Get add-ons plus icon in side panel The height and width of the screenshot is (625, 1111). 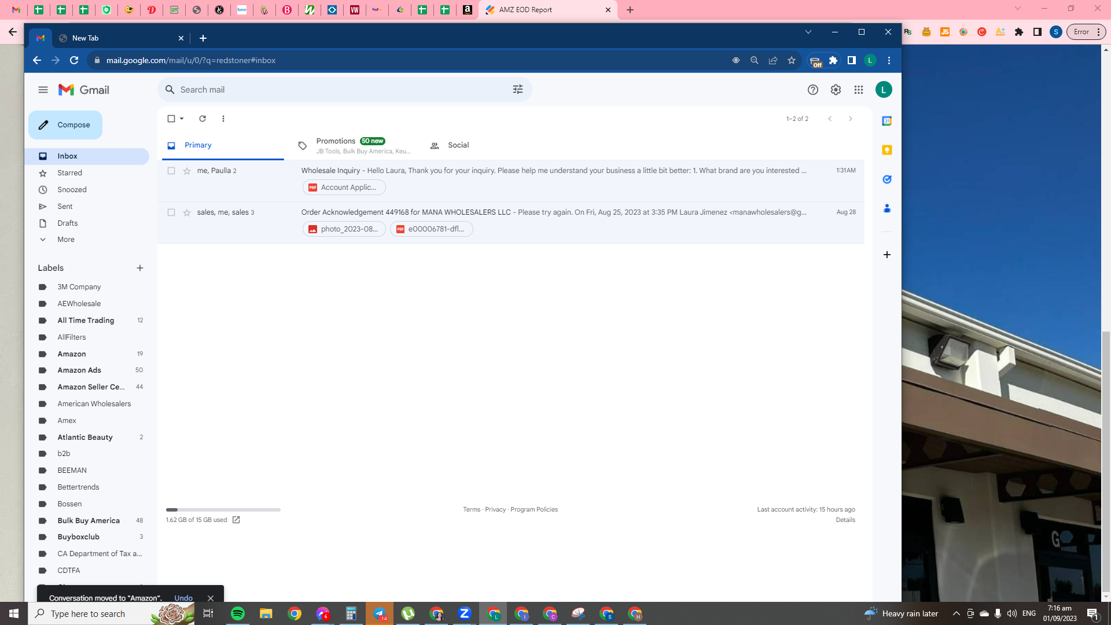887,255
